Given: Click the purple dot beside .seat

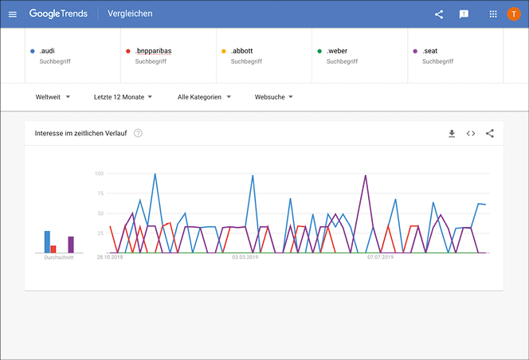Looking at the screenshot, I should click(415, 51).
